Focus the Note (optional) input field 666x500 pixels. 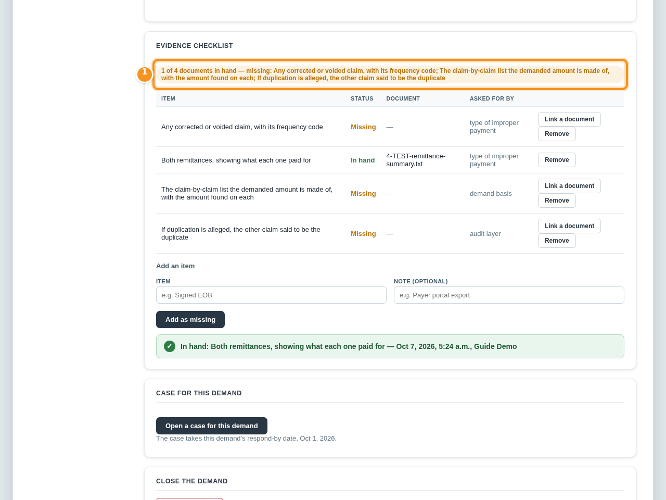click(509, 295)
